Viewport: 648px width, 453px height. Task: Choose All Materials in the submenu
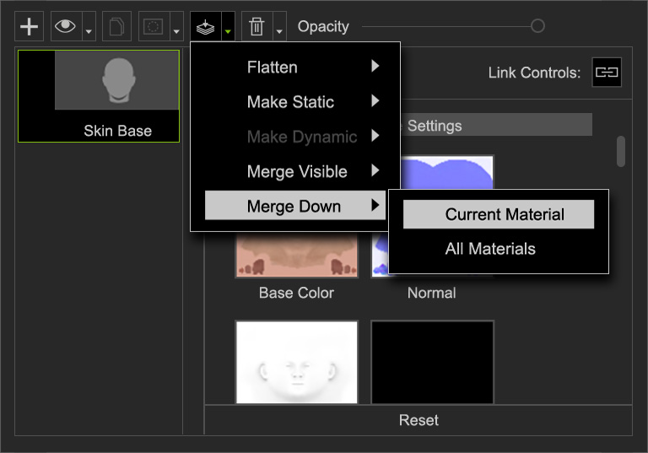coord(490,249)
